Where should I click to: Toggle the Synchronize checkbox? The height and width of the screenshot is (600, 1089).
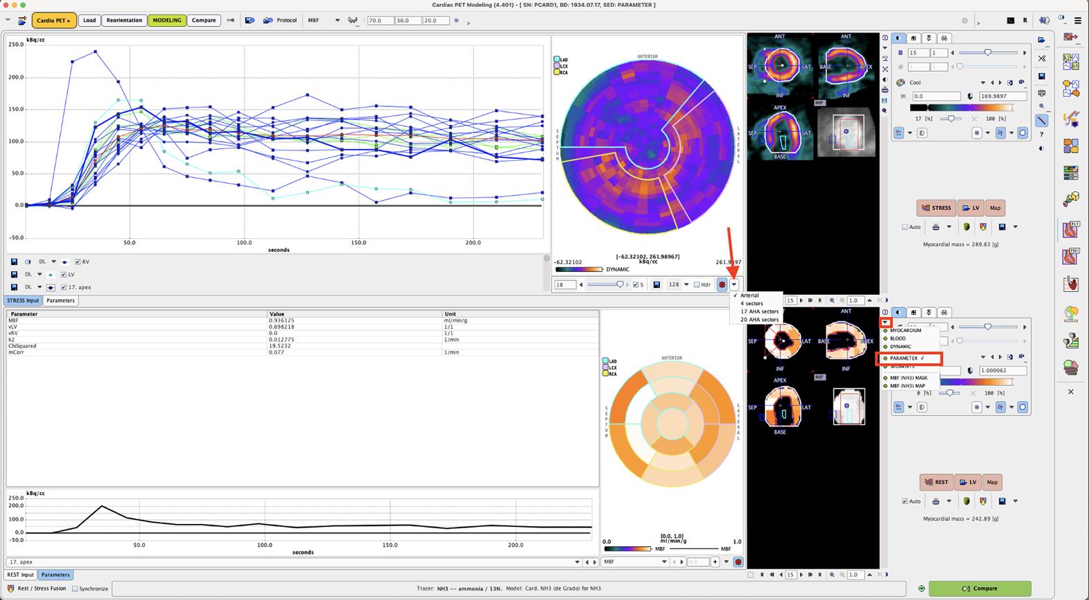click(x=75, y=589)
